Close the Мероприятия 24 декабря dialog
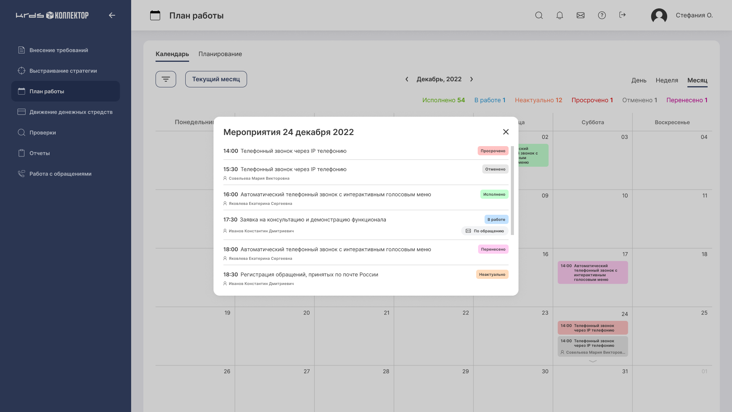Viewport: 732px width, 412px height. click(506, 132)
